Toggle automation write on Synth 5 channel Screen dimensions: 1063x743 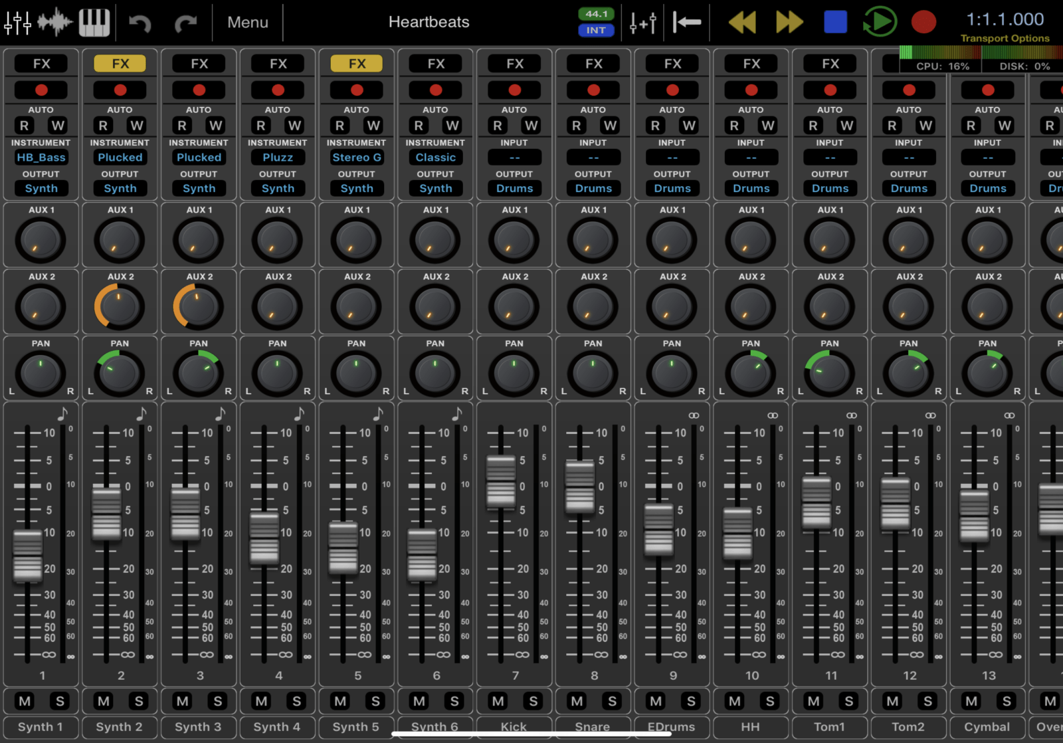373,126
